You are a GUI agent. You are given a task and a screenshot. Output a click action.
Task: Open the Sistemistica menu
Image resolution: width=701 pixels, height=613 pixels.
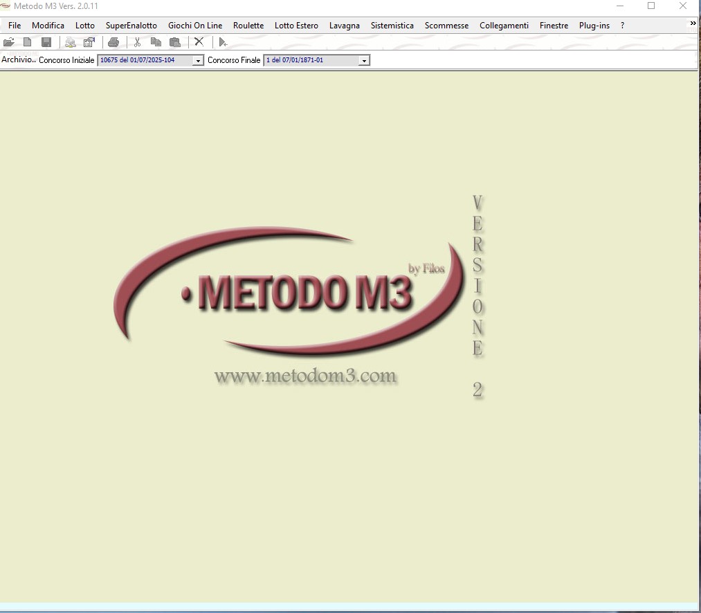392,26
